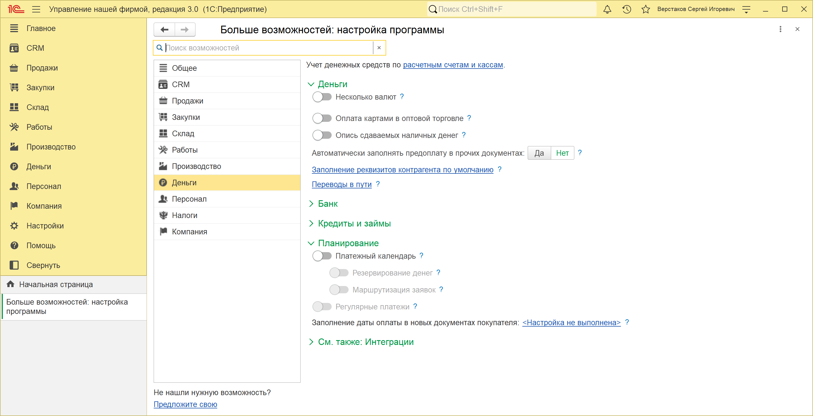The width and height of the screenshot is (813, 416).
Task: Enable Платежный календарь switch
Action: point(322,256)
